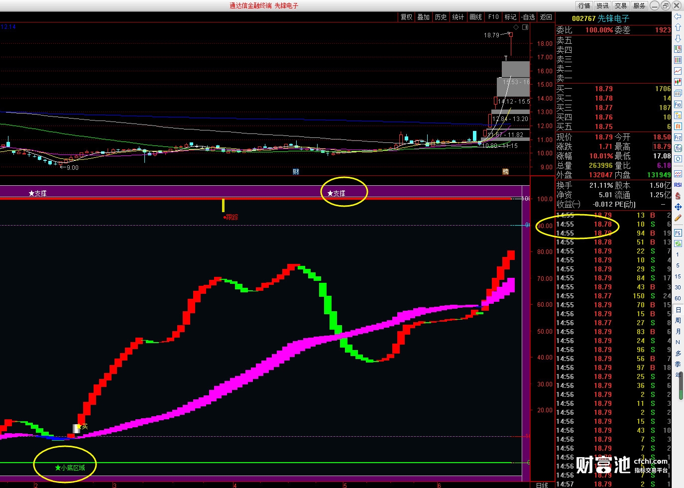This screenshot has height=488, width=684.
Task: Click the -自选 remove from watchlist button
Action: pos(528,17)
